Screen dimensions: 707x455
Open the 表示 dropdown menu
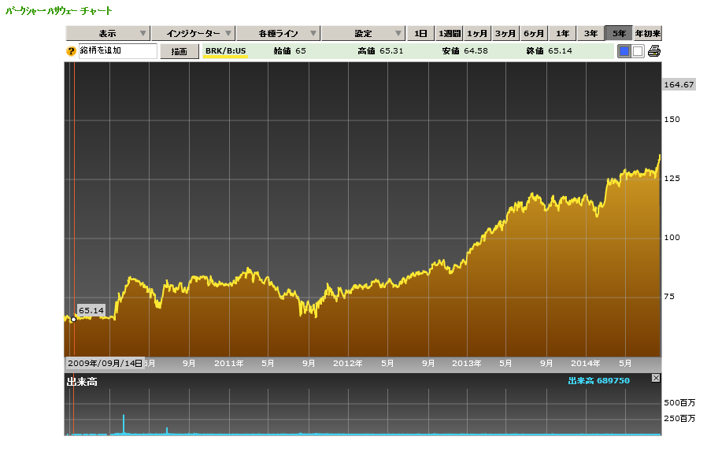[107, 33]
